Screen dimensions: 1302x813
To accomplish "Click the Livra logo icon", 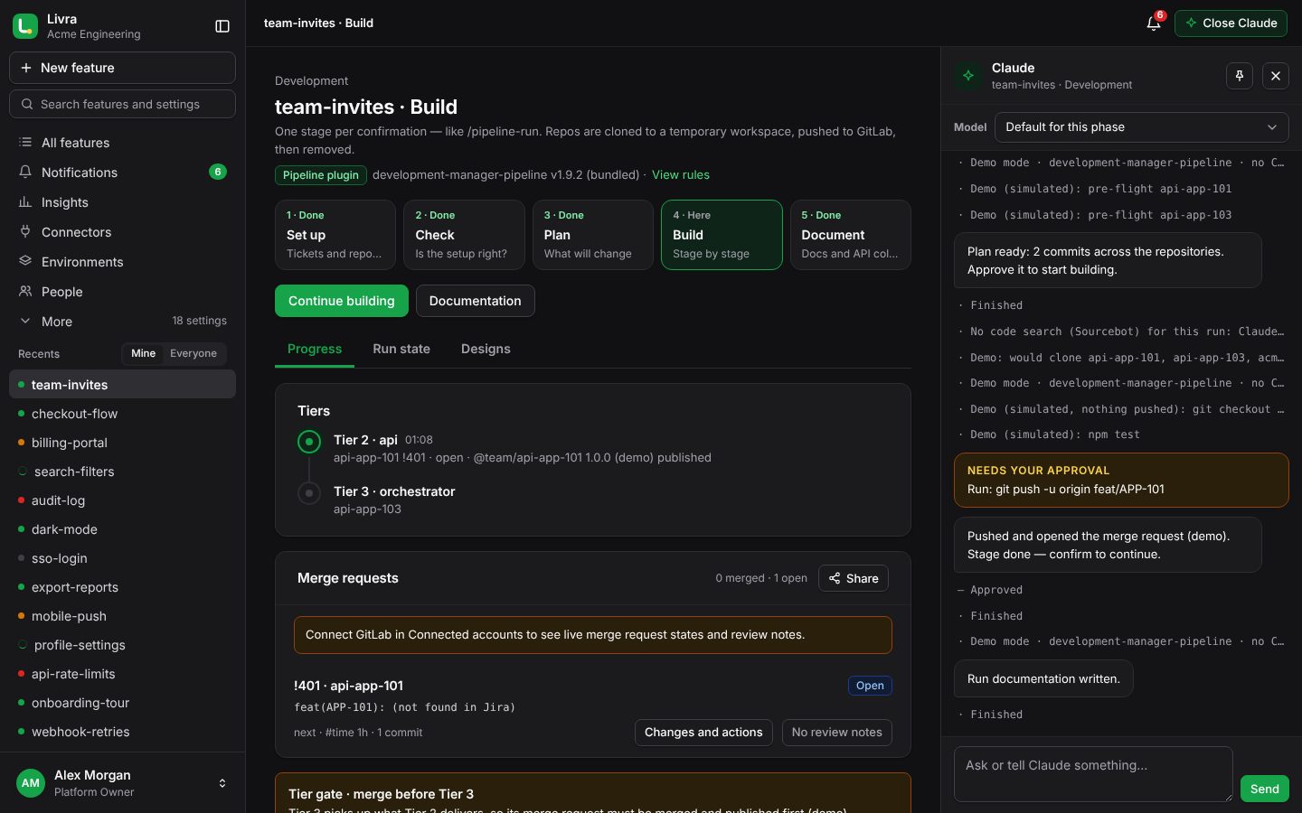I will pos(25,26).
